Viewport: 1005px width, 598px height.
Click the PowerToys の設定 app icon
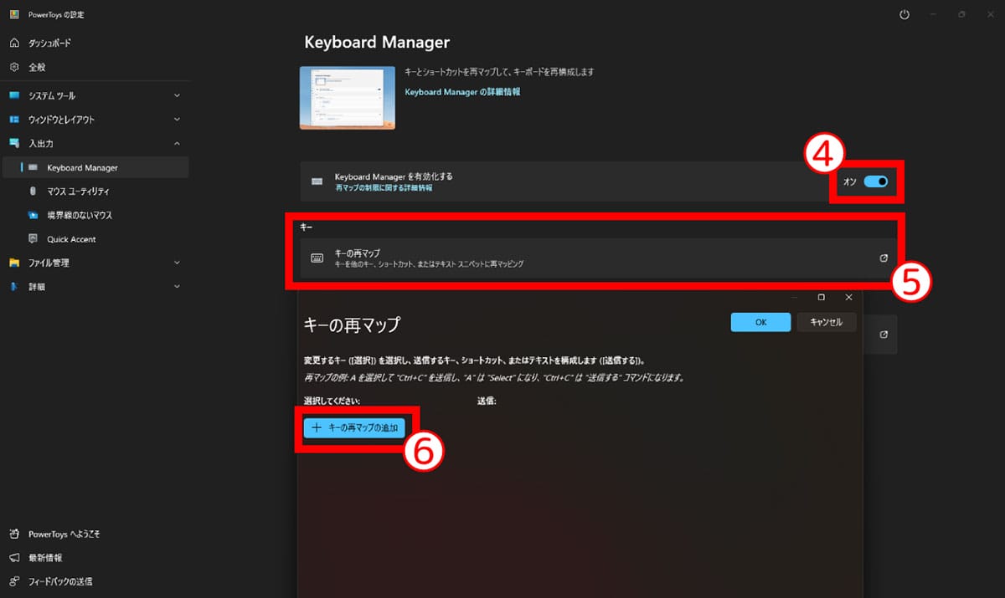14,15
